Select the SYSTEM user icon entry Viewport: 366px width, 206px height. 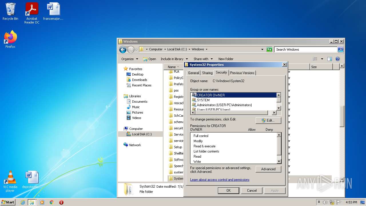point(194,100)
